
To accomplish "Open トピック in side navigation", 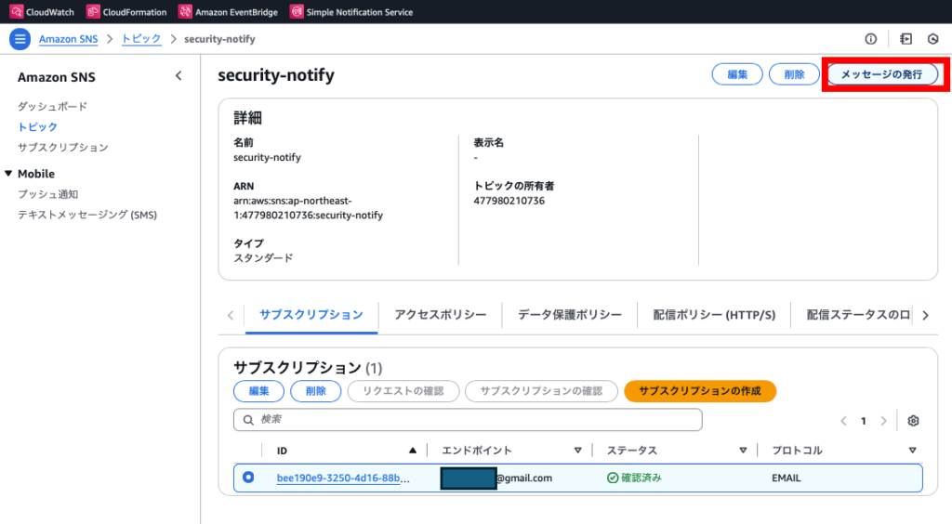I will pyautogui.click(x=37, y=126).
